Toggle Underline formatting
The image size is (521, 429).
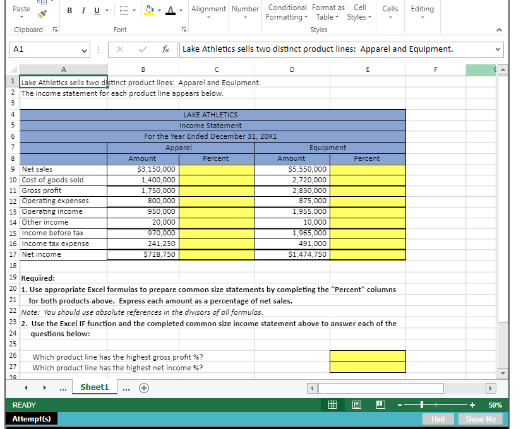tap(97, 11)
